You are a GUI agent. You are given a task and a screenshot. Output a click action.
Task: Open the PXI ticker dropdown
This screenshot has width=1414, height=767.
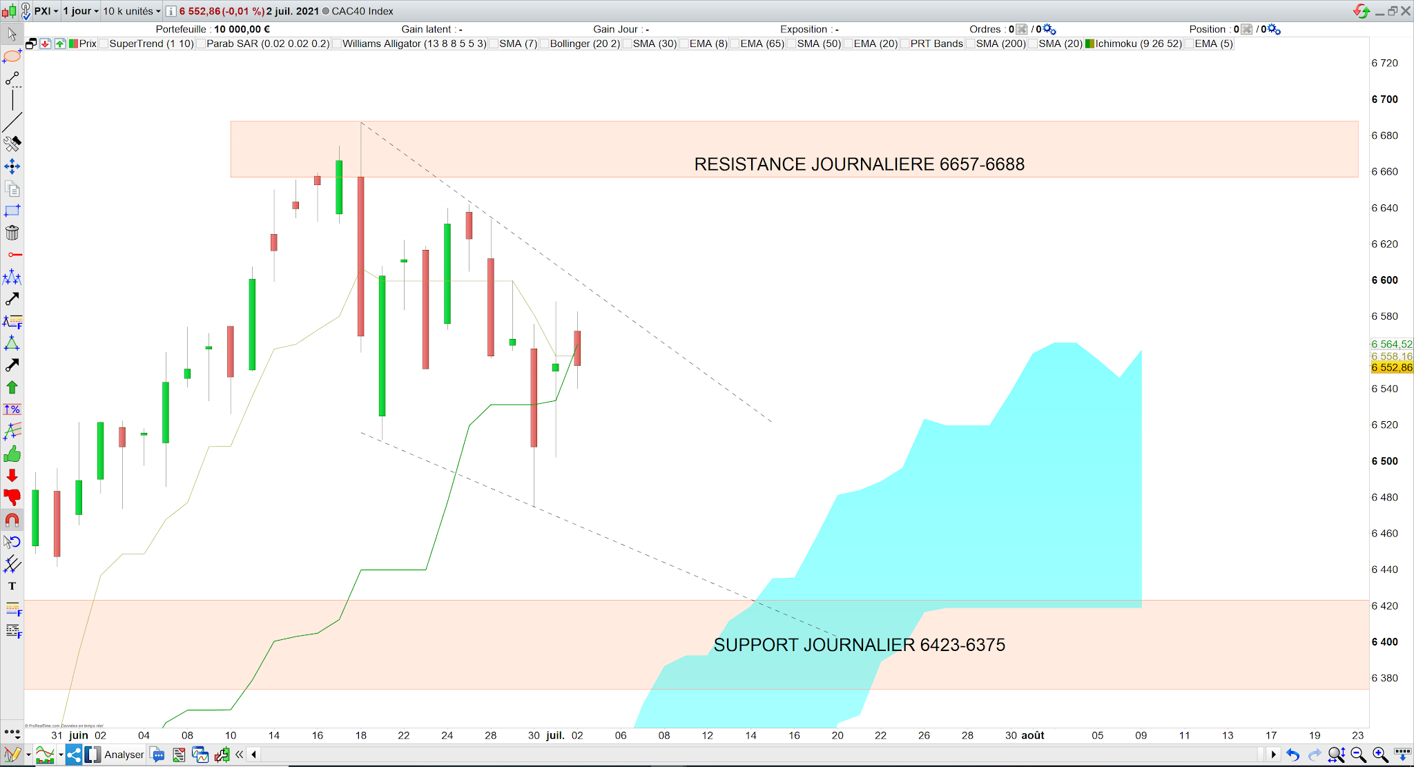coord(46,11)
